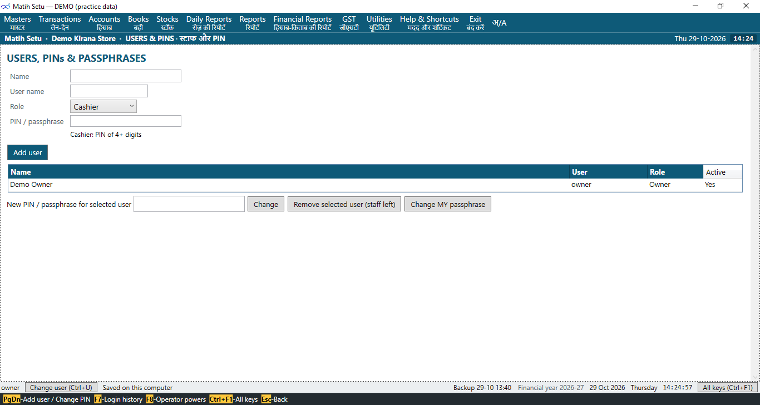The width and height of the screenshot is (760, 405).
Task: Click the Ctrl+F1 All keys shortcut
Action: click(x=234, y=399)
